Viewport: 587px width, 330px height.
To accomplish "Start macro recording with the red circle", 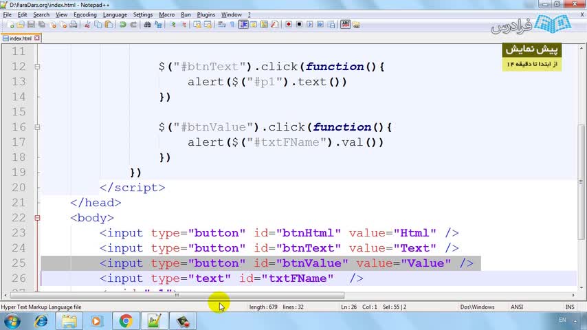I will coord(288,25).
